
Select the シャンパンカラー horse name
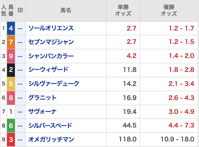pos(51,56)
